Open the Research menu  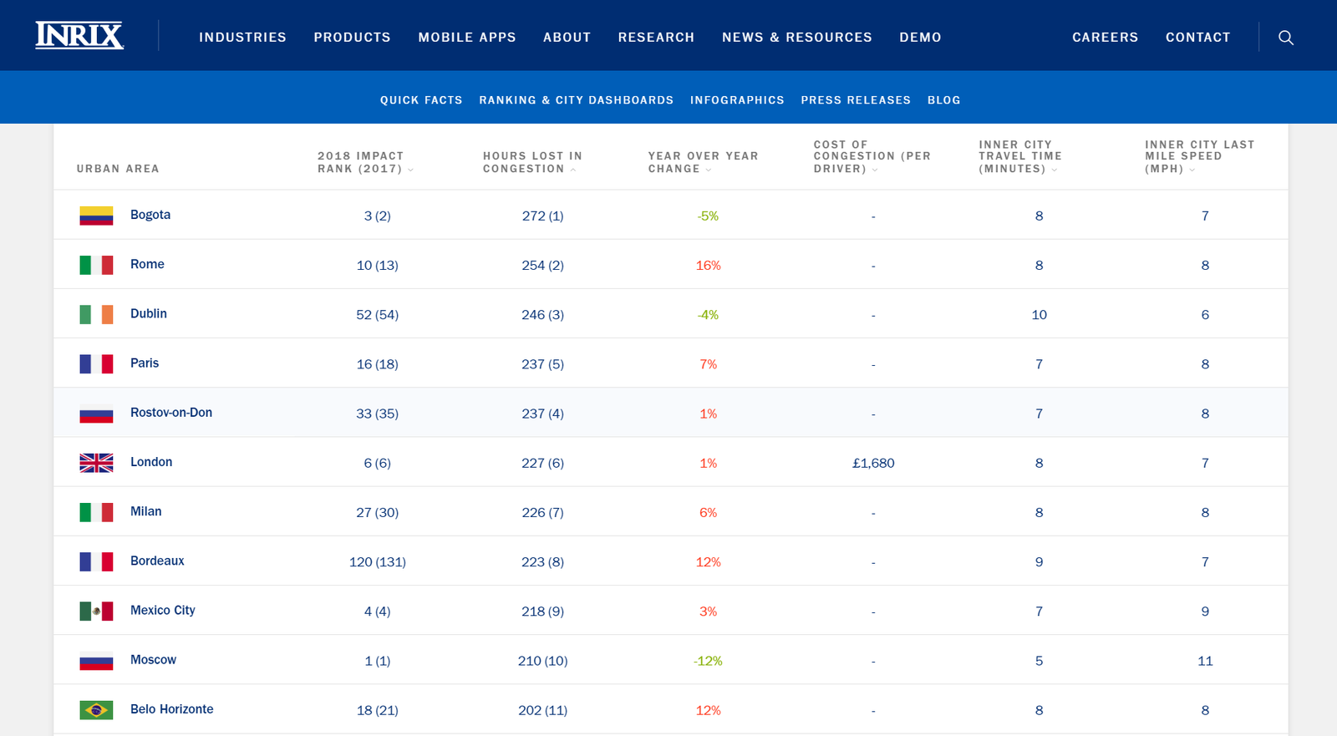[656, 38]
